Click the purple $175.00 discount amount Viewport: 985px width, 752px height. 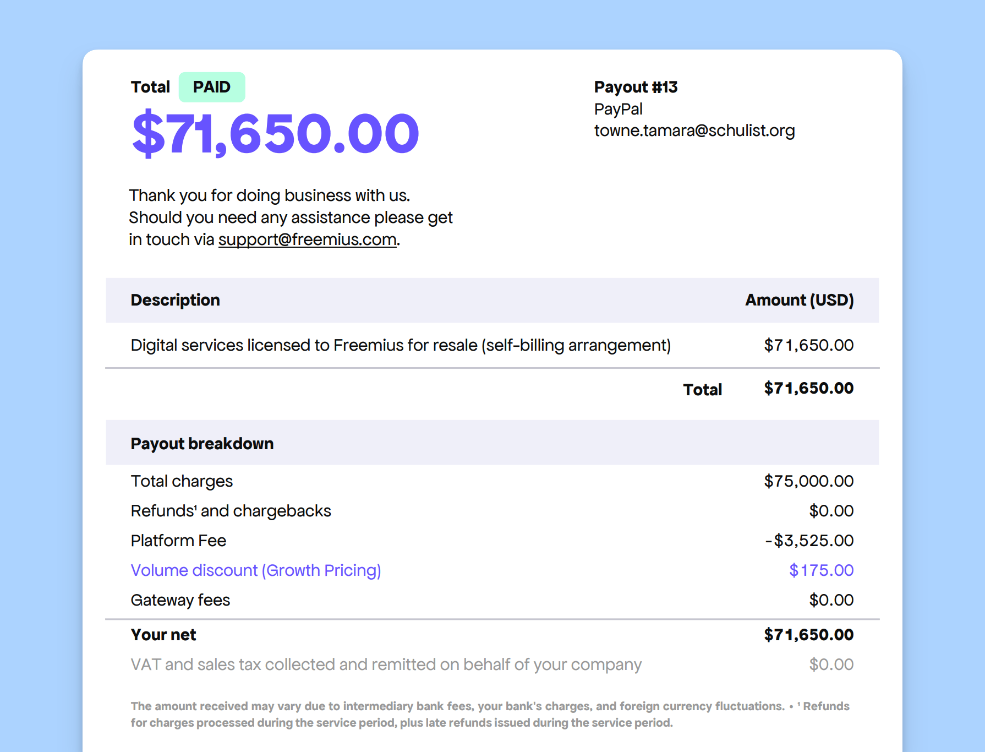coord(821,570)
